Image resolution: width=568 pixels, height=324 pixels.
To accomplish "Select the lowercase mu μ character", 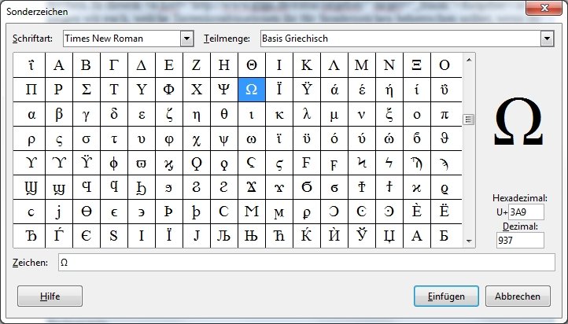I will pyautogui.click(x=334, y=114).
